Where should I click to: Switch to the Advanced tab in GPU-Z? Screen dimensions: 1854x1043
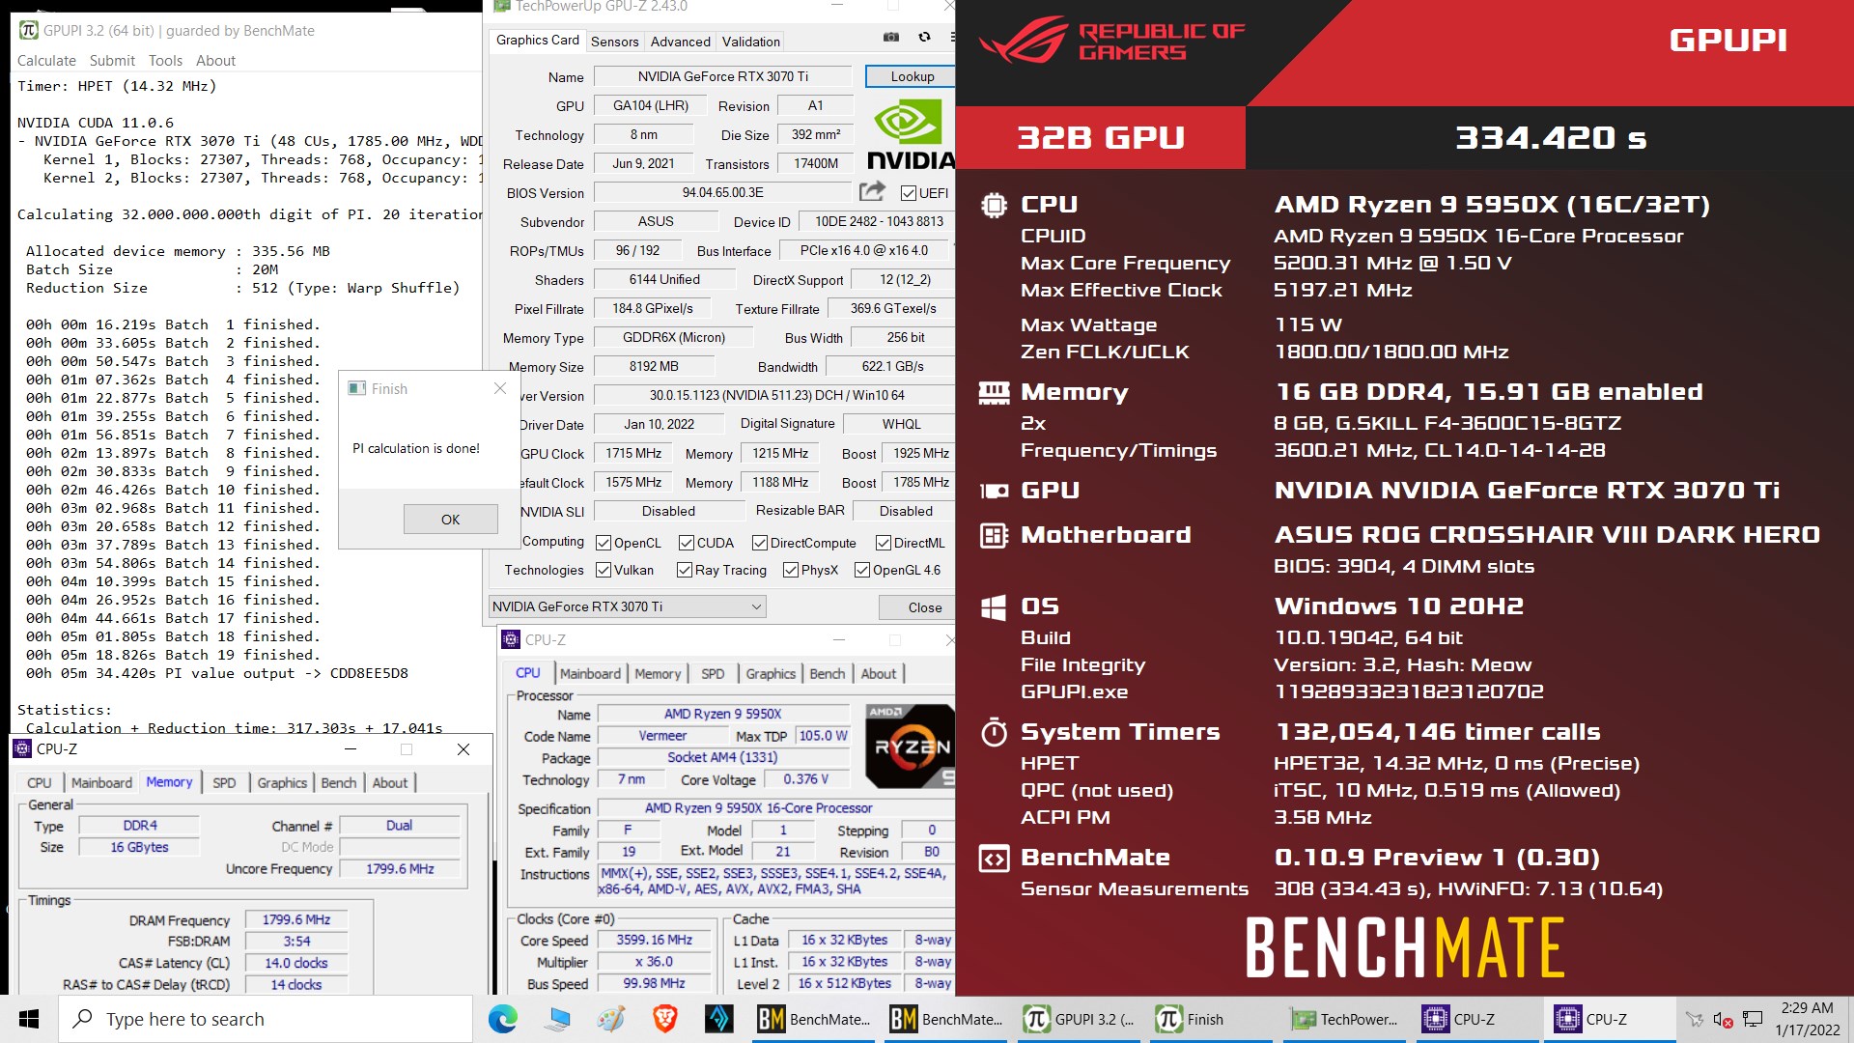pos(680,42)
